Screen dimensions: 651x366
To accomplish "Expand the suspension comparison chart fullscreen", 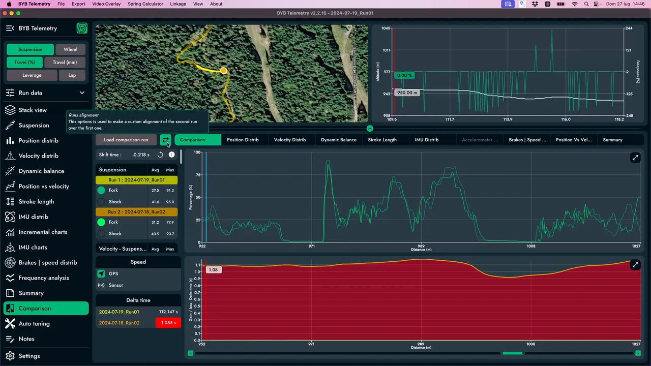I will coord(635,158).
